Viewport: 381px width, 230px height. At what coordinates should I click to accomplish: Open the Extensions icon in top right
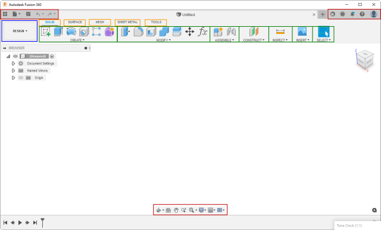(x=333, y=14)
